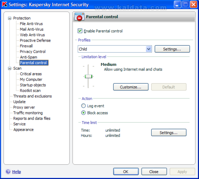Image resolution: width=199 pixels, height=179 pixels.
Task: Open Time limit Settings button
Action: (169, 132)
